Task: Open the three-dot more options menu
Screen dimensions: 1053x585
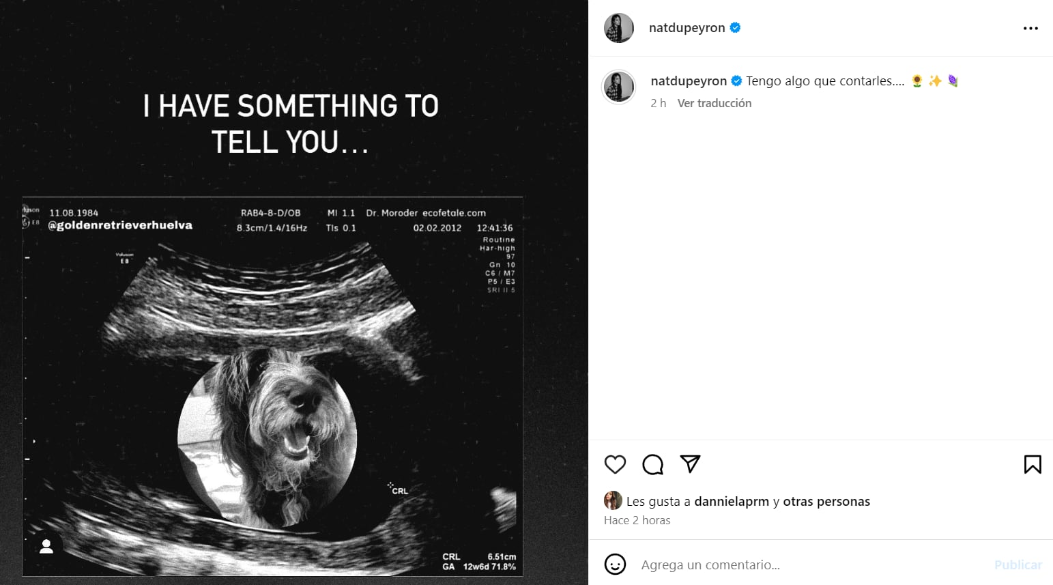Action: tap(1030, 28)
